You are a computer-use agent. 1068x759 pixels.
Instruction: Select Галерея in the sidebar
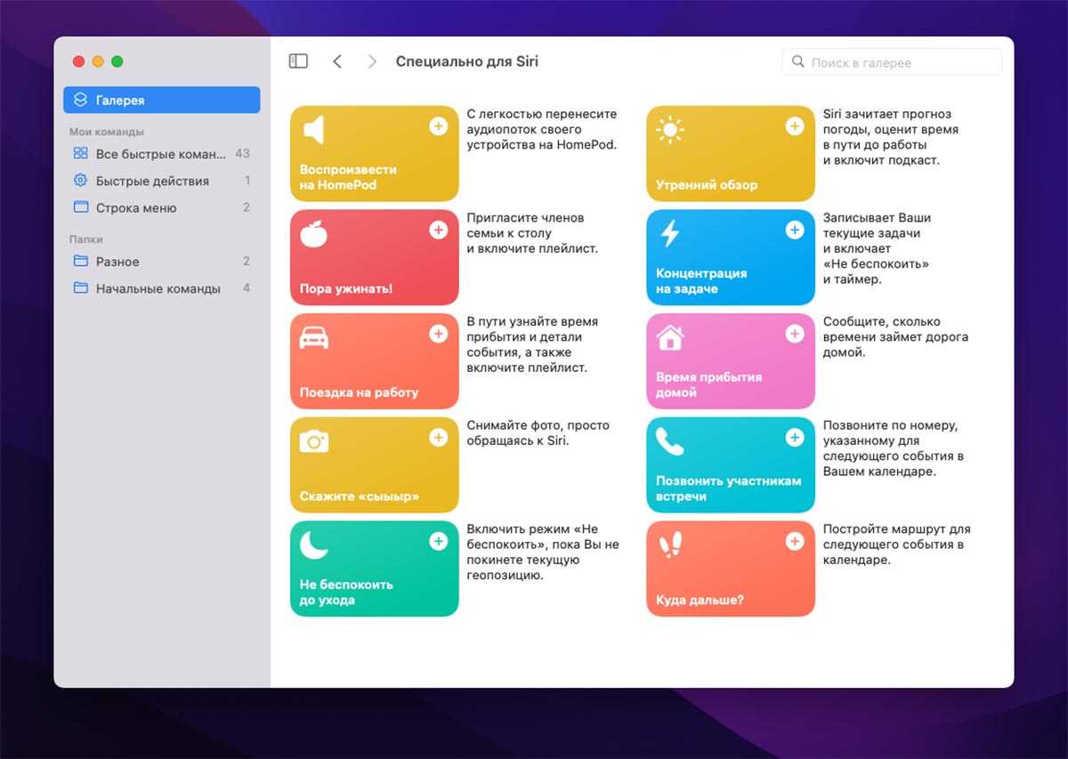(161, 101)
